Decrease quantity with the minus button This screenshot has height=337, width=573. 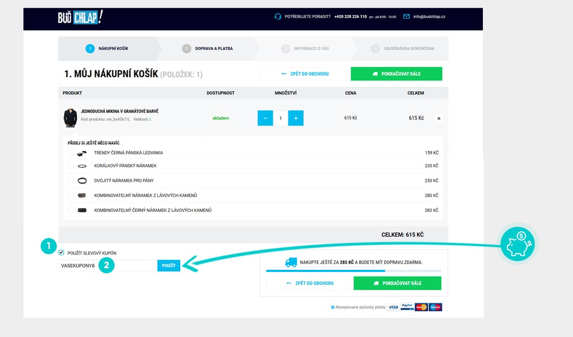(265, 118)
